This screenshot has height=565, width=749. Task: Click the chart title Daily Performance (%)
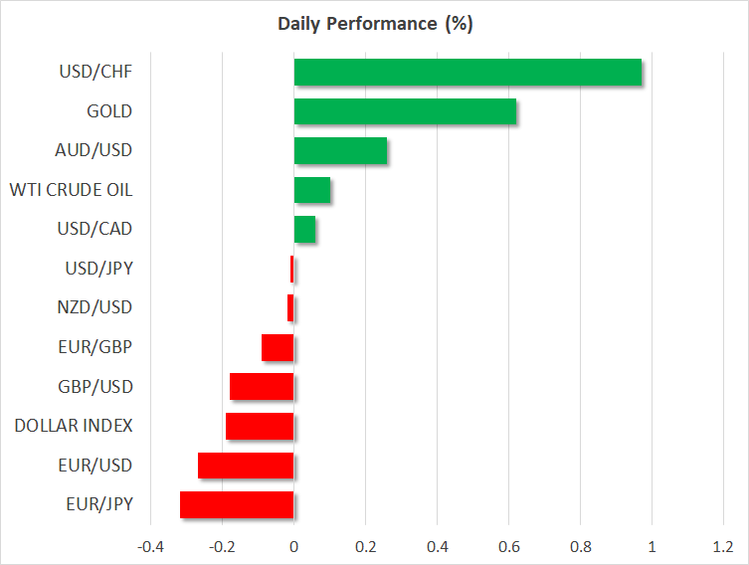[x=374, y=25]
